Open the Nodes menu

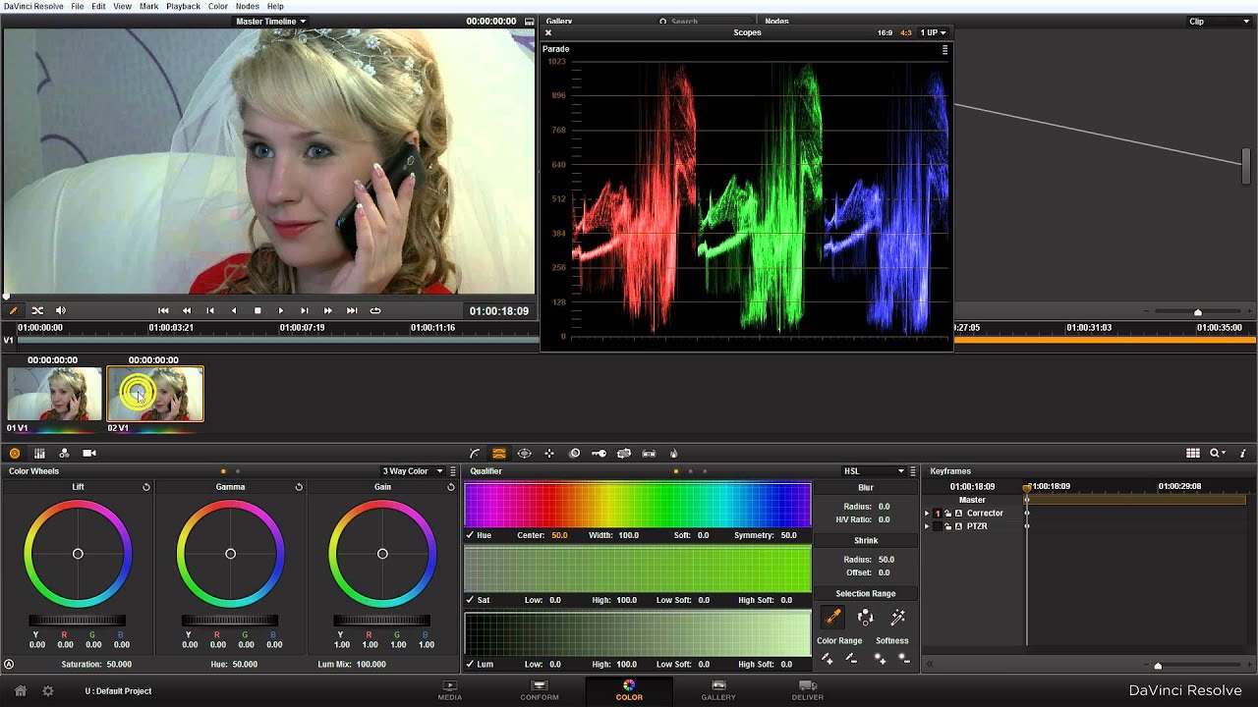pyautogui.click(x=248, y=6)
